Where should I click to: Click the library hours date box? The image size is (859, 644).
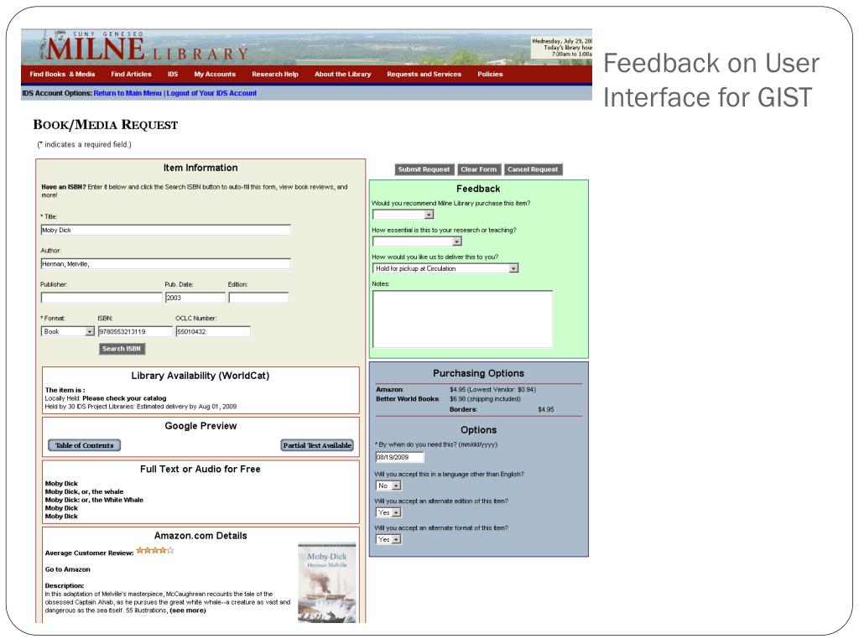561,48
